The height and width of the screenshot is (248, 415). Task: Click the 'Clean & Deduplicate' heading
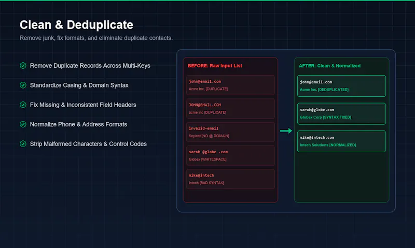click(76, 25)
